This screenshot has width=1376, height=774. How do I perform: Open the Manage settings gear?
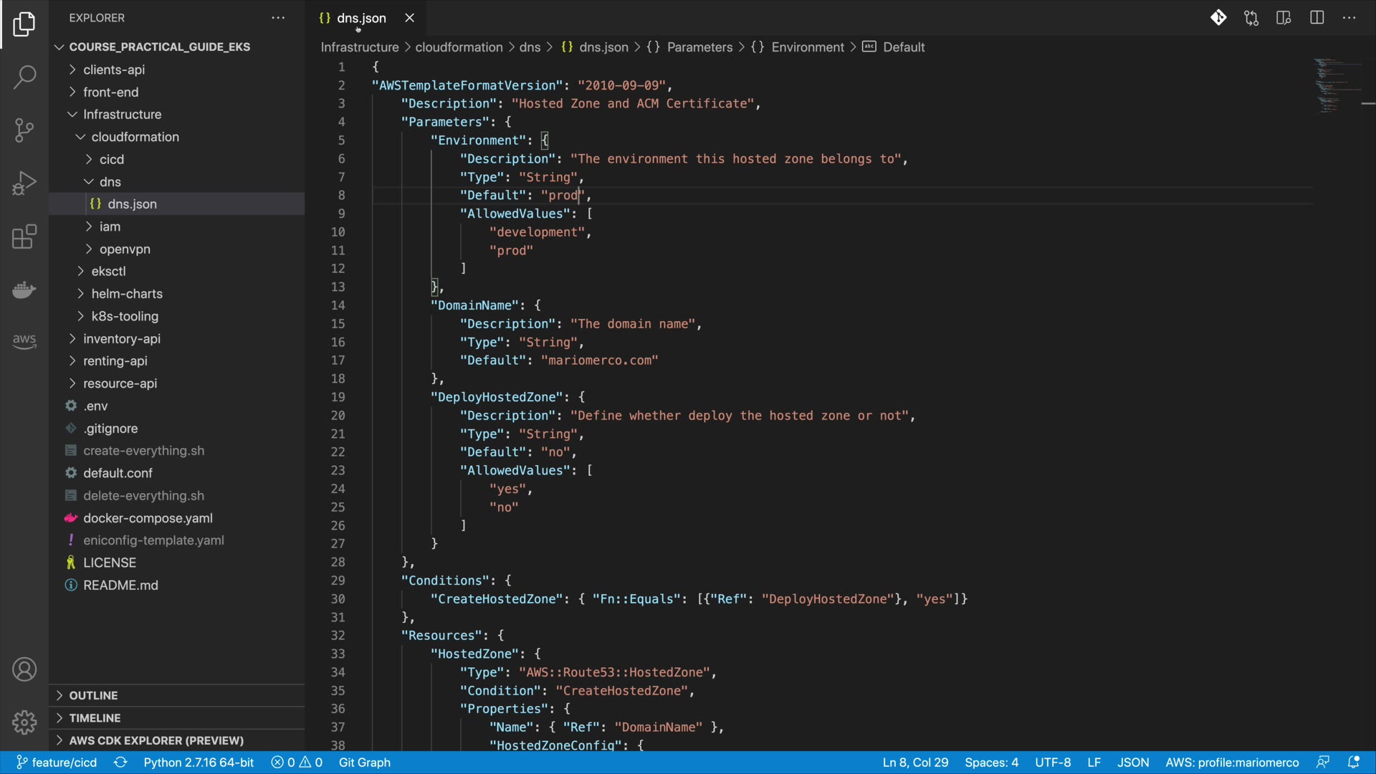coord(24,722)
